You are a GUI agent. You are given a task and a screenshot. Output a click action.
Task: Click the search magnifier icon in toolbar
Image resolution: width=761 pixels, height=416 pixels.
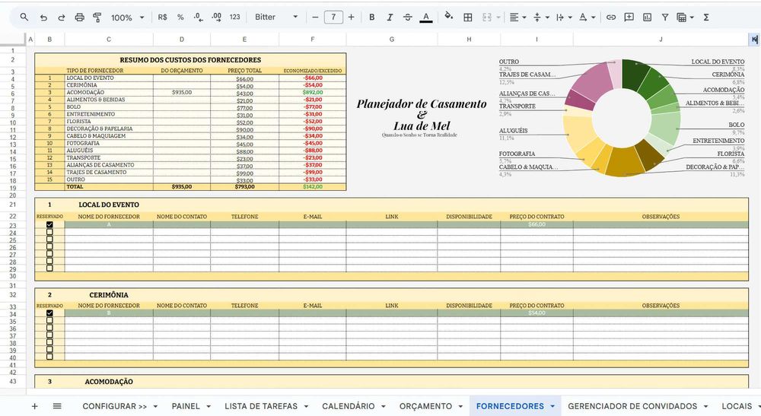[24, 17]
